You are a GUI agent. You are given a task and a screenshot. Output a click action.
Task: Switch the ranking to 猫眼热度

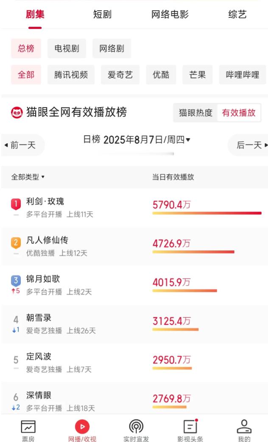195,113
